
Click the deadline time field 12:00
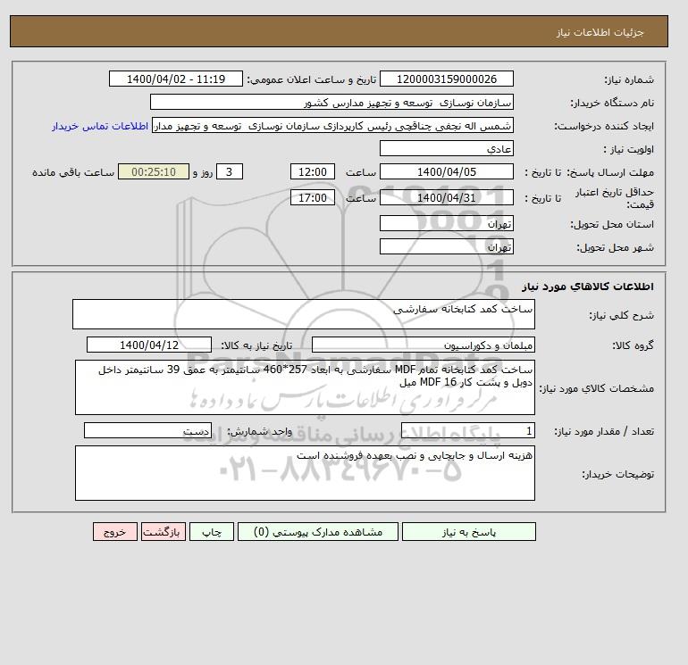click(313, 172)
